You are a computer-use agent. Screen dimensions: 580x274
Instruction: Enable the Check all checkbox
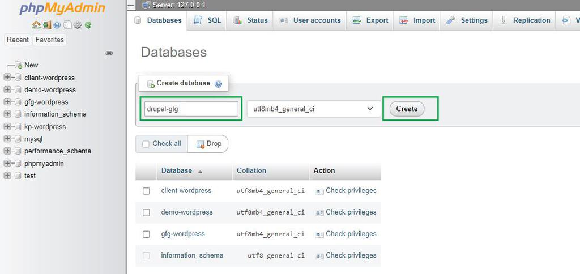click(x=146, y=144)
